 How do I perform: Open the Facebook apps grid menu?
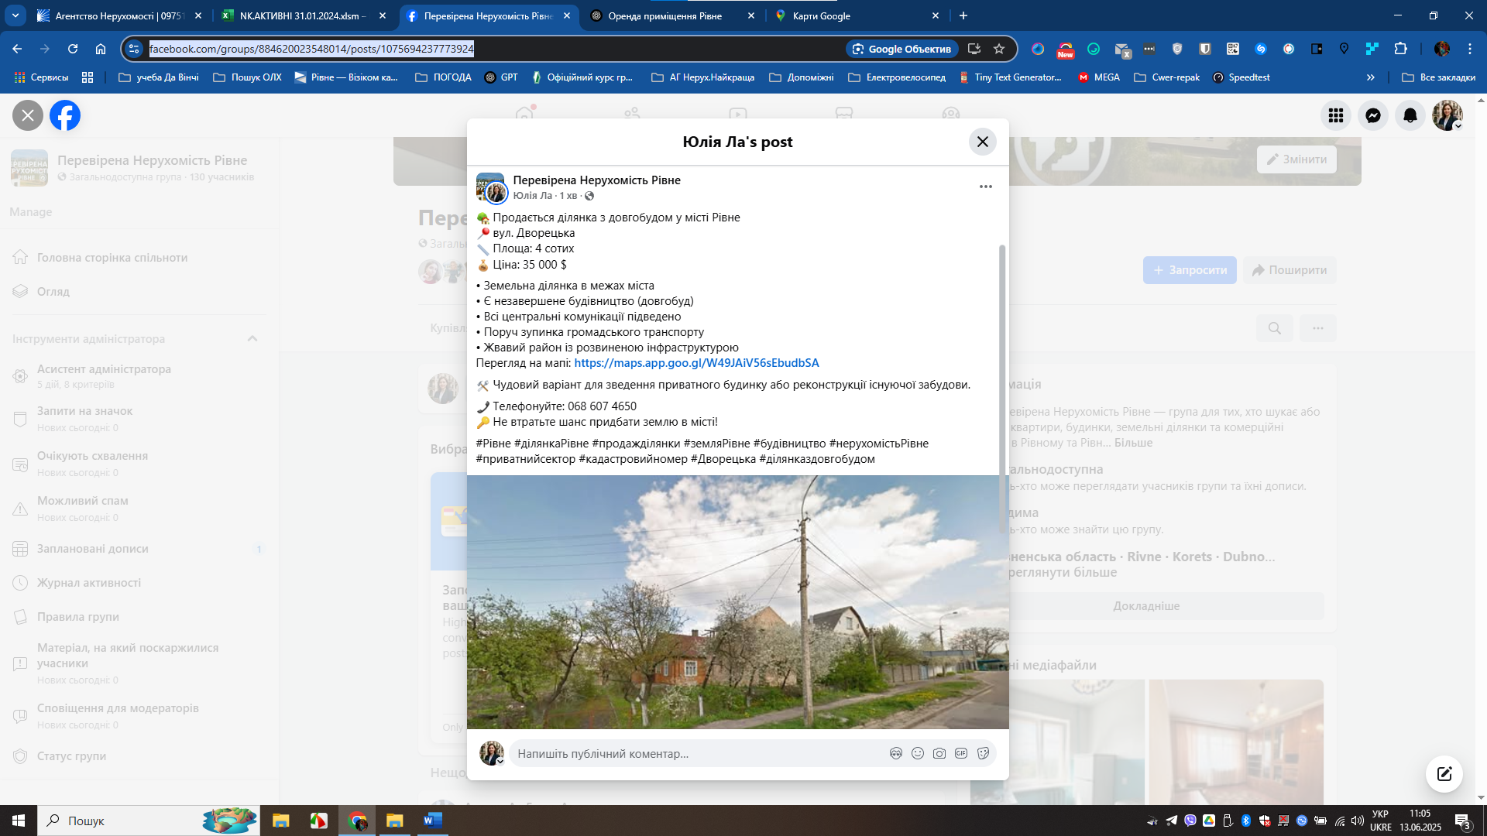(1335, 115)
